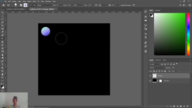
Task: Switch to the Swatches tab
Action: 157,10
